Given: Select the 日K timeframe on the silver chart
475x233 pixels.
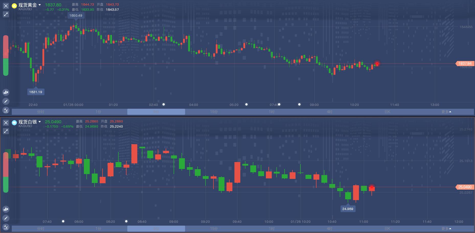Looking at the screenshot, I should pos(387,229).
